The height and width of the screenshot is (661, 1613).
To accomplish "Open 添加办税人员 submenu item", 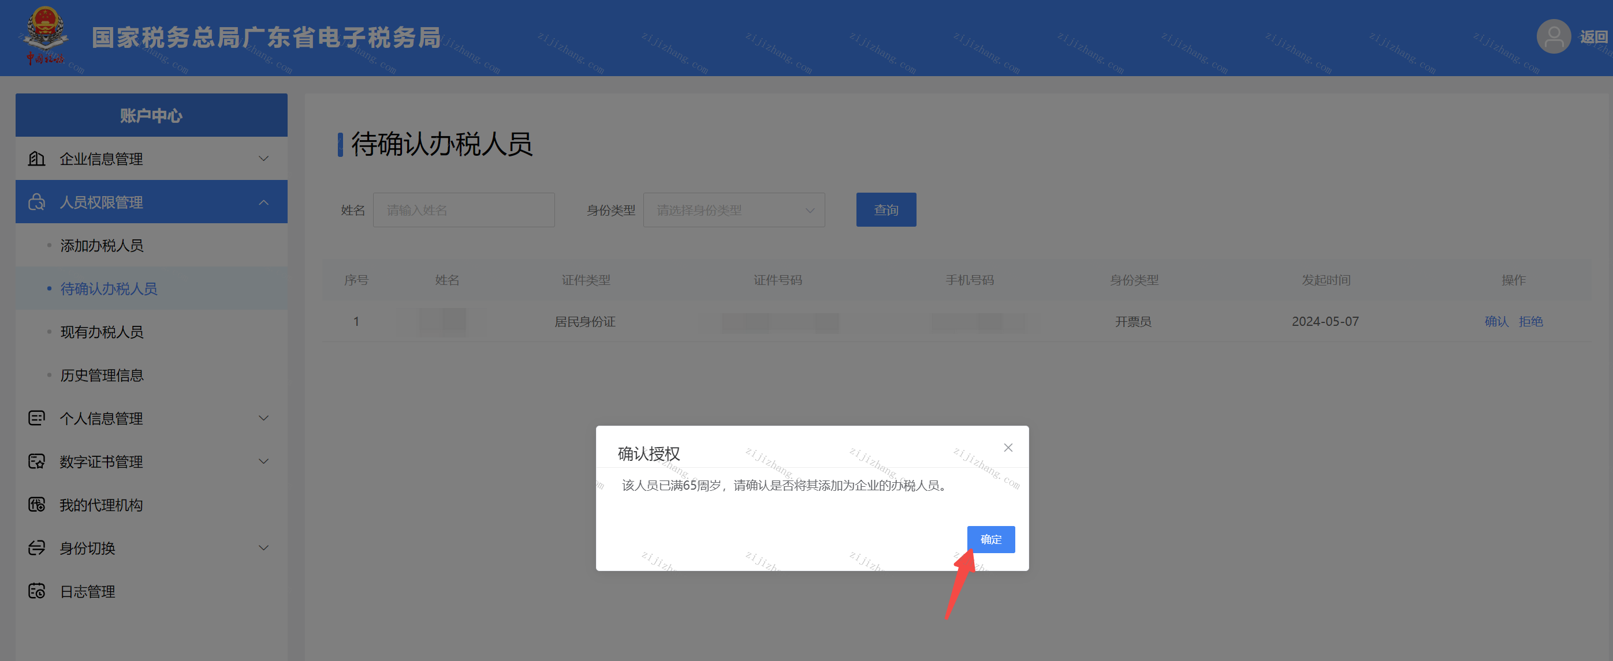I will tap(102, 245).
